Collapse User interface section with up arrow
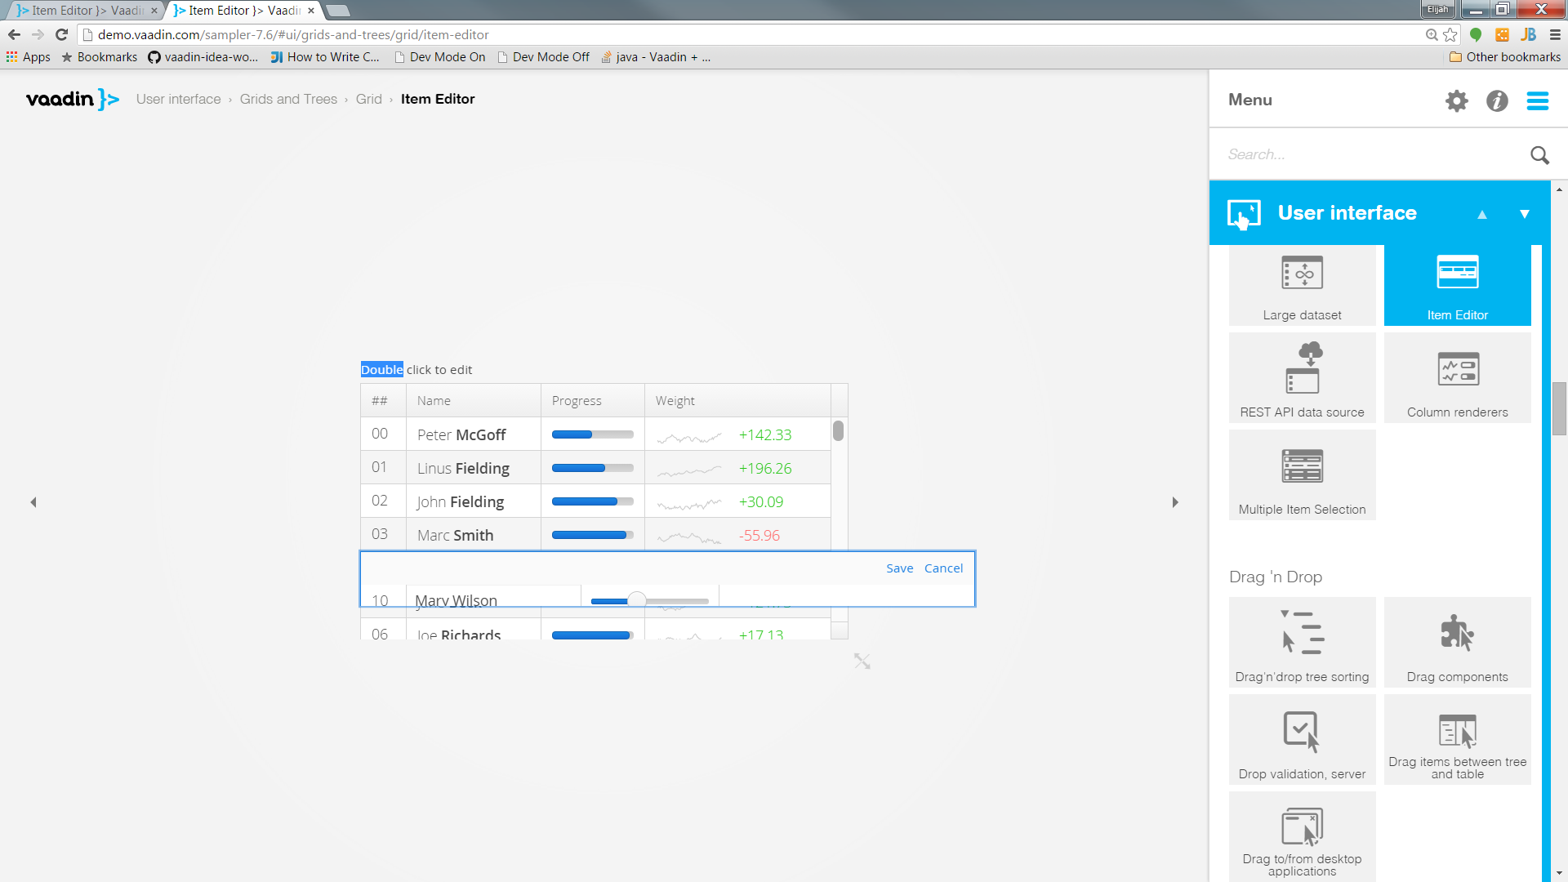This screenshot has height=882, width=1568. 1482,214
